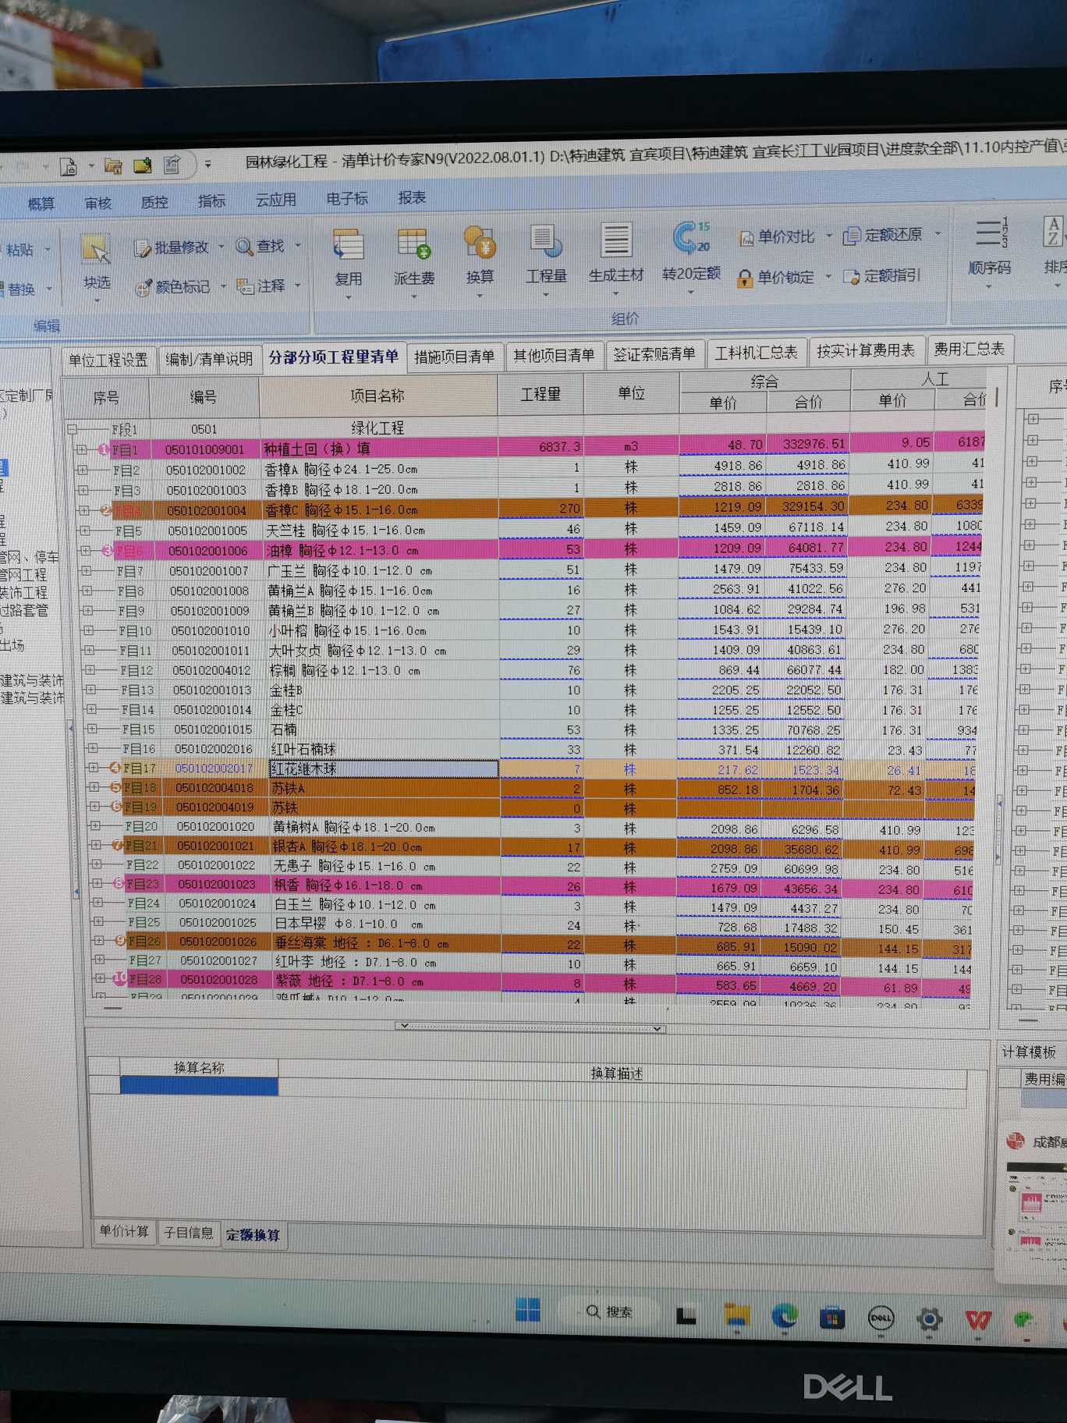Click code cell 050102001023

(x=216, y=885)
